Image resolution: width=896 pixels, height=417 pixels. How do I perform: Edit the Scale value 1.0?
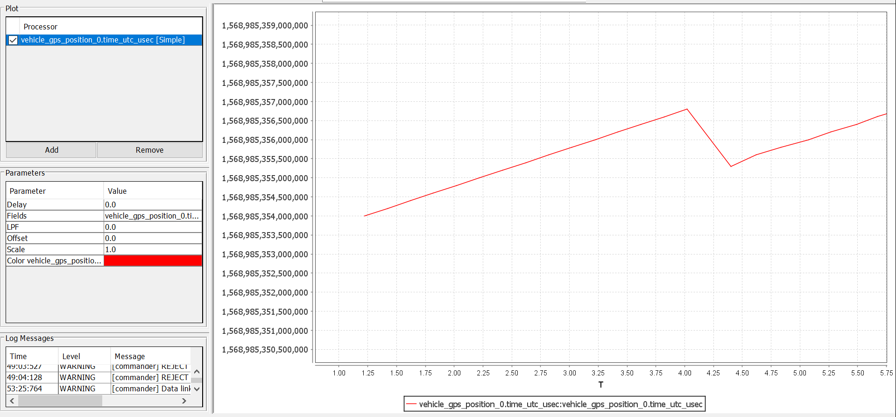pos(153,249)
